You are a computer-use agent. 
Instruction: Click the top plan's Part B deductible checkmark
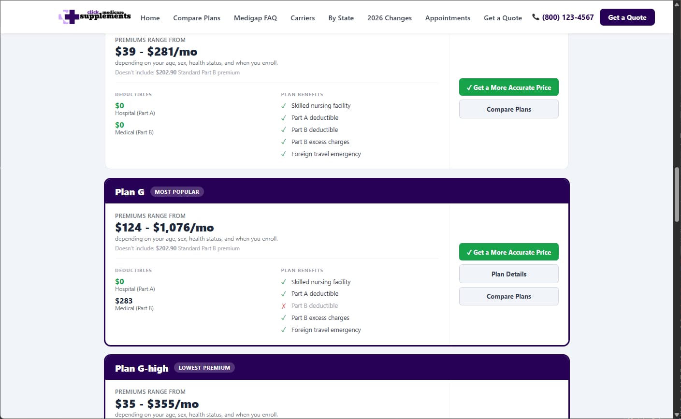tap(284, 130)
